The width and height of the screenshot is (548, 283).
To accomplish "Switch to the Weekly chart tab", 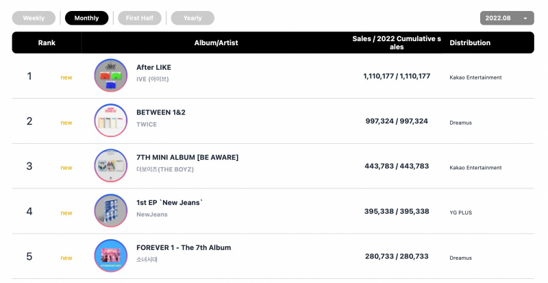I will coord(34,19).
